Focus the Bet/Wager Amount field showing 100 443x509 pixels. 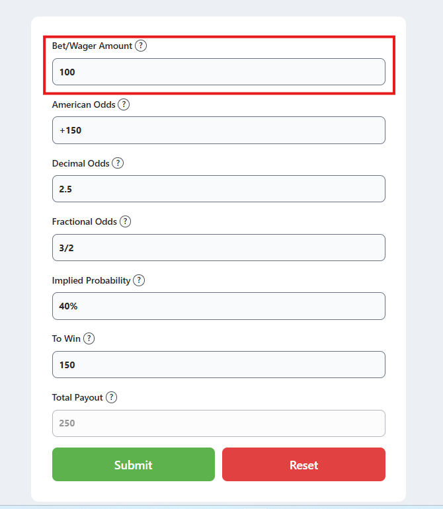pyautogui.click(x=219, y=72)
